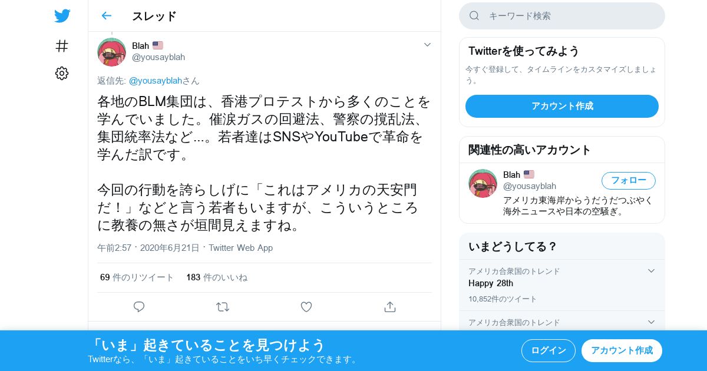Click the search magnifier icon
Viewport: 707px width, 371px height.
click(x=474, y=16)
